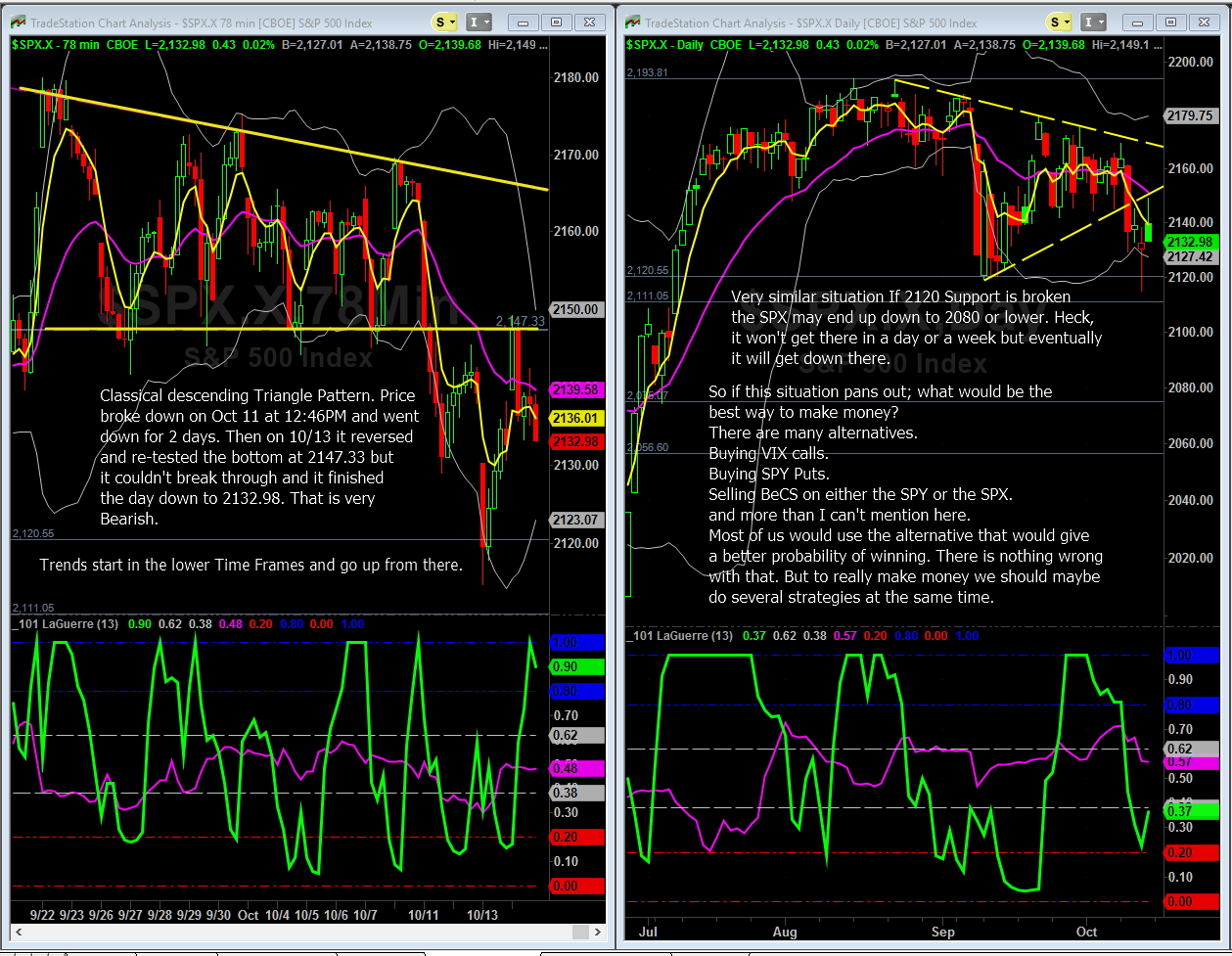Open the gray I interval link dropdown in 78 min window
Viewport: 1232px width, 956px height.
click(479, 22)
